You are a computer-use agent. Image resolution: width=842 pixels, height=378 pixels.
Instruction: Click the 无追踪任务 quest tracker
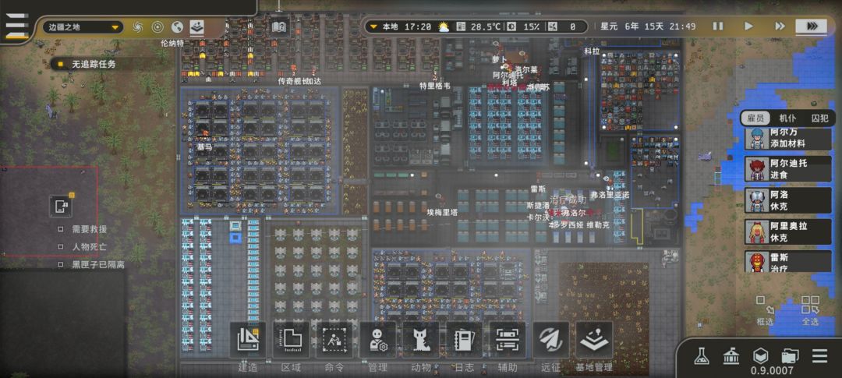coord(87,65)
